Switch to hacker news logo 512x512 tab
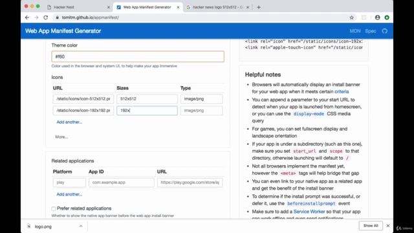Screen dimensions: 414x233 [217, 7]
